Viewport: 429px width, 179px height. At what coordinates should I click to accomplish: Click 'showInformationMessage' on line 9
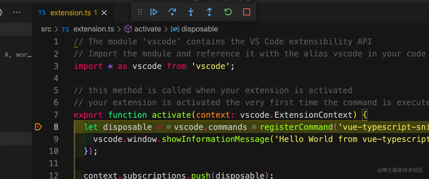[x=215, y=139]
